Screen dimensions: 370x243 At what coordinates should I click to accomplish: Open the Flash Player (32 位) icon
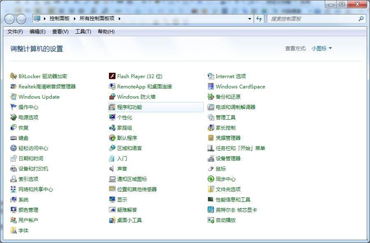pos(112,76)
